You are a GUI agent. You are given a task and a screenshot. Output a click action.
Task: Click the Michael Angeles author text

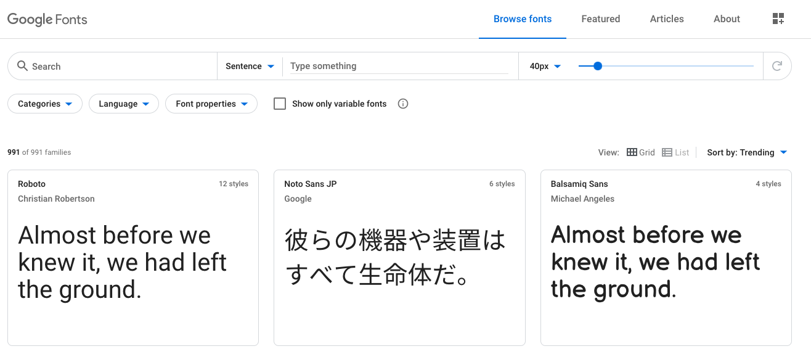(582, 199)
